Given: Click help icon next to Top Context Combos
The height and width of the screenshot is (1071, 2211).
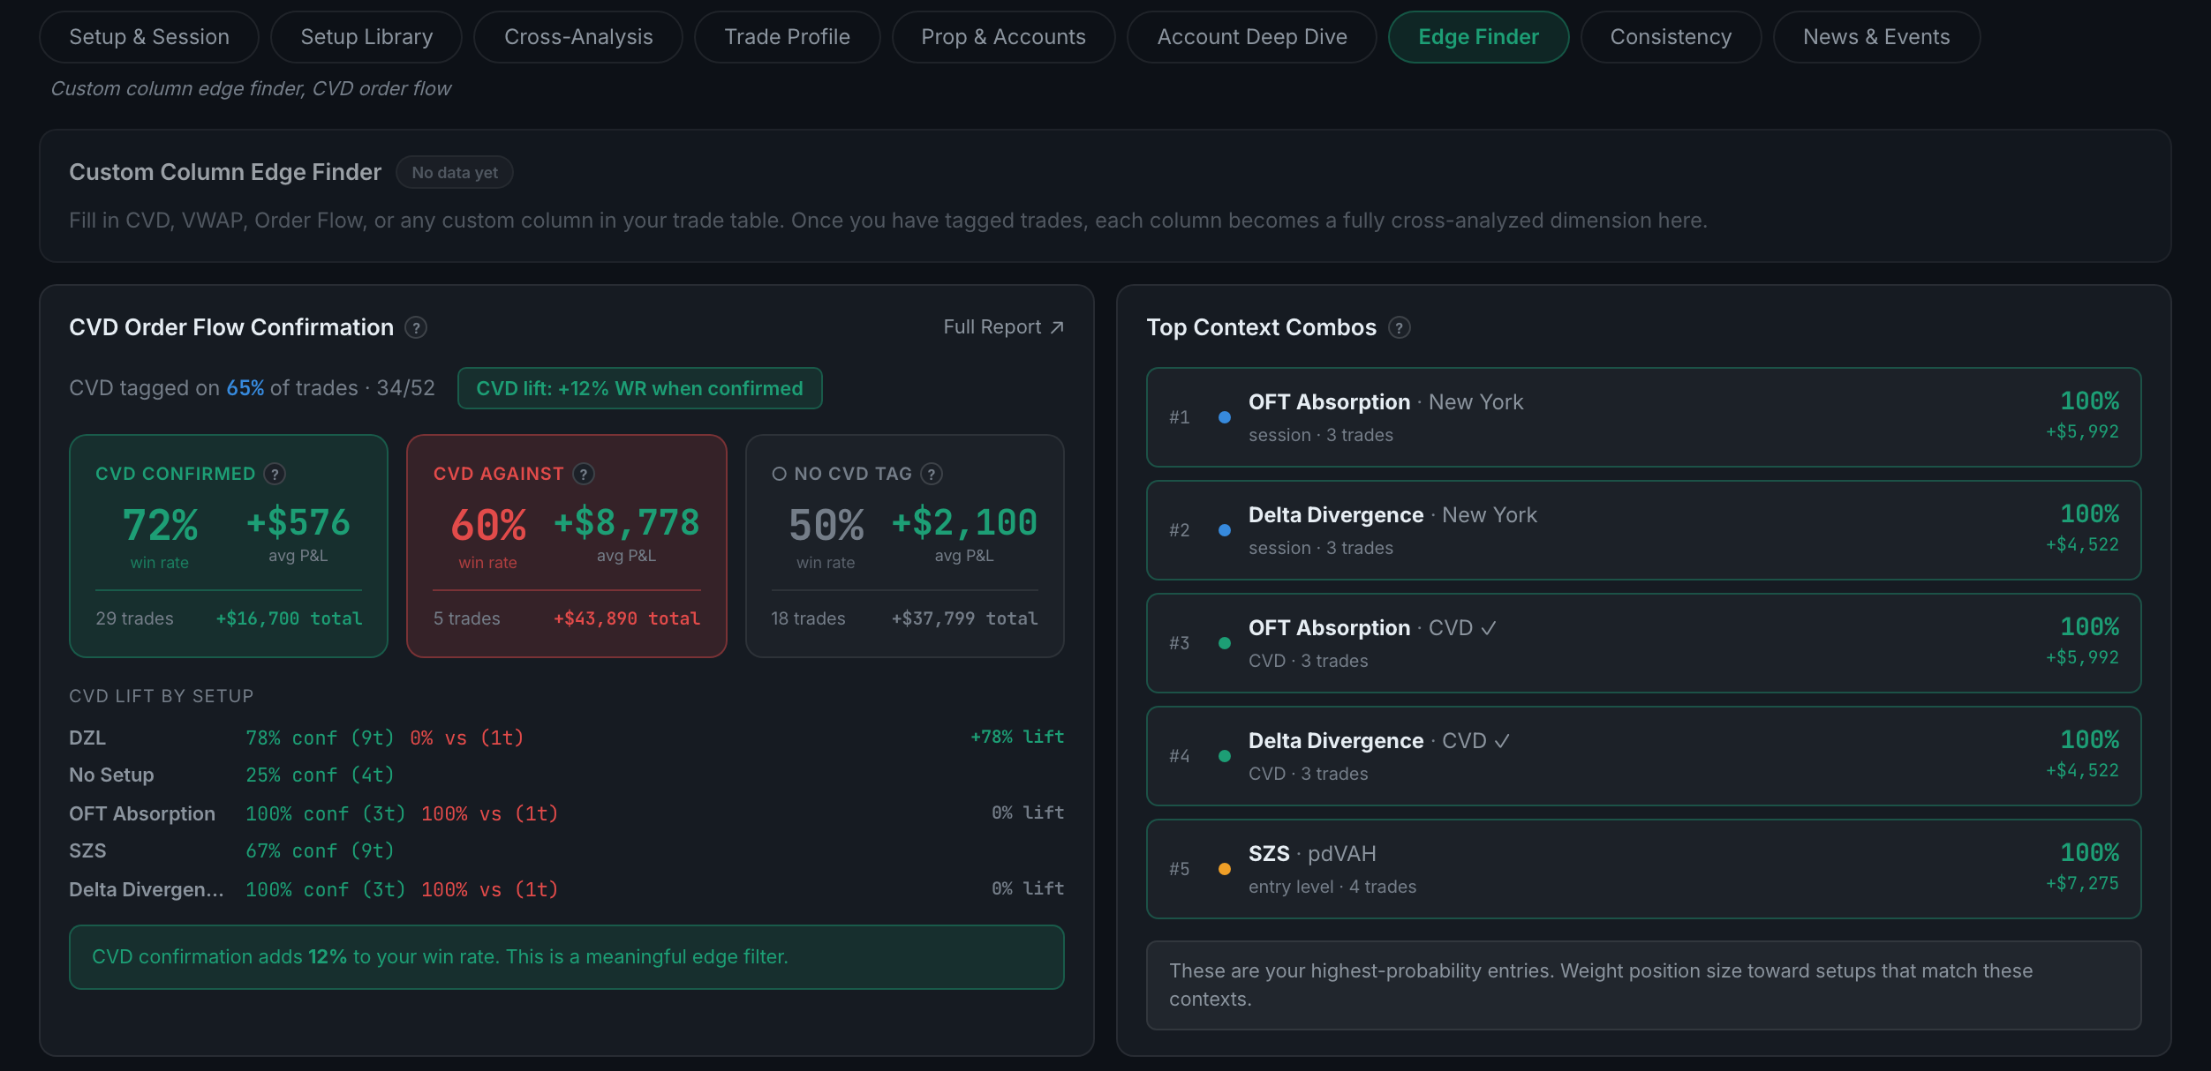Looking at the screenshot, I should pos(1400,327).
